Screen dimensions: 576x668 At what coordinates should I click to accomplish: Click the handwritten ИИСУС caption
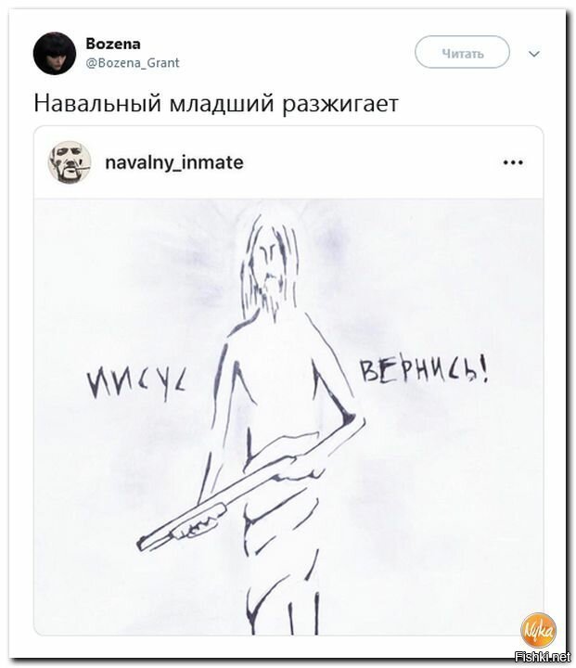click(x=135, y=383)
